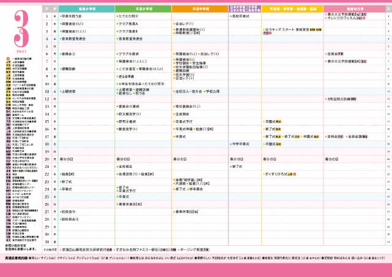Image resolution: width=392 pixels, height=277 pixels.
Task: Click 土曜授業 in teal column, day 11
Action: click(x=68, y=91)
